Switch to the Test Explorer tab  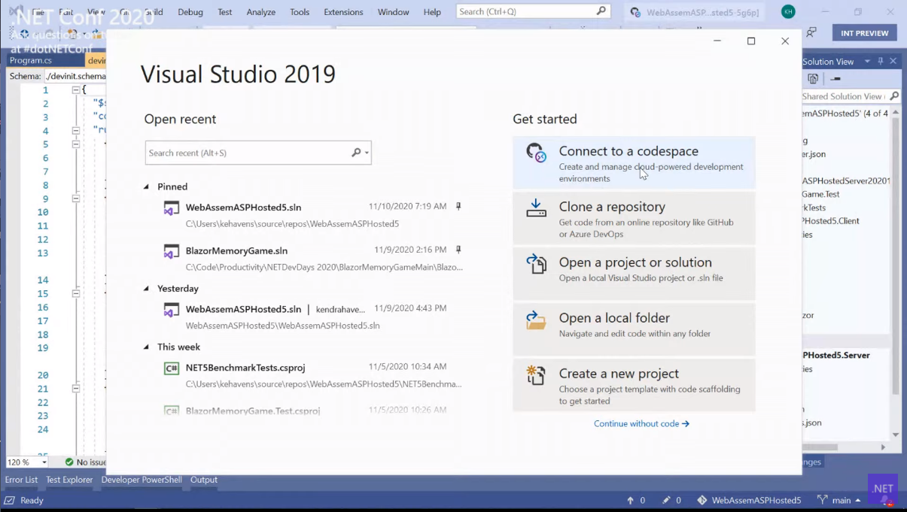tap(69, 480)
